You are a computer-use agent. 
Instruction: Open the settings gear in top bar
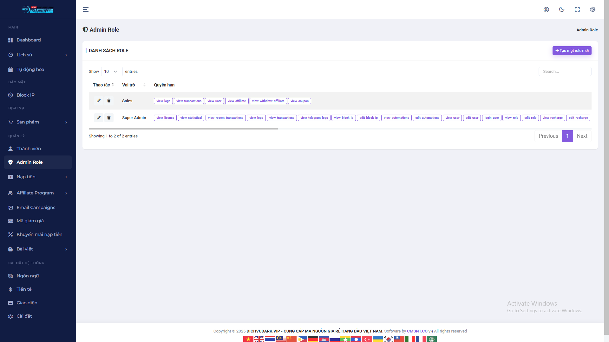pos(593,9)
